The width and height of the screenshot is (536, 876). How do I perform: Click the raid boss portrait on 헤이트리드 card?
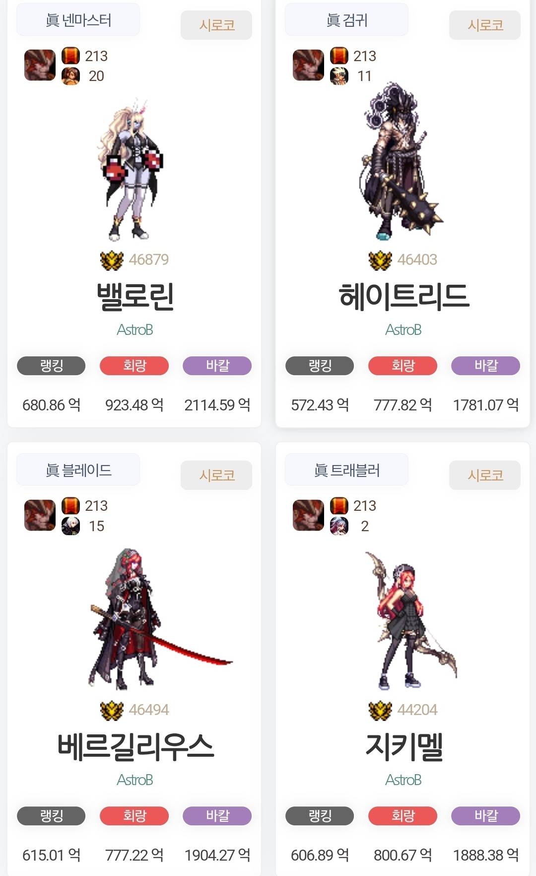pyautogui.click(x=308, y=65)
